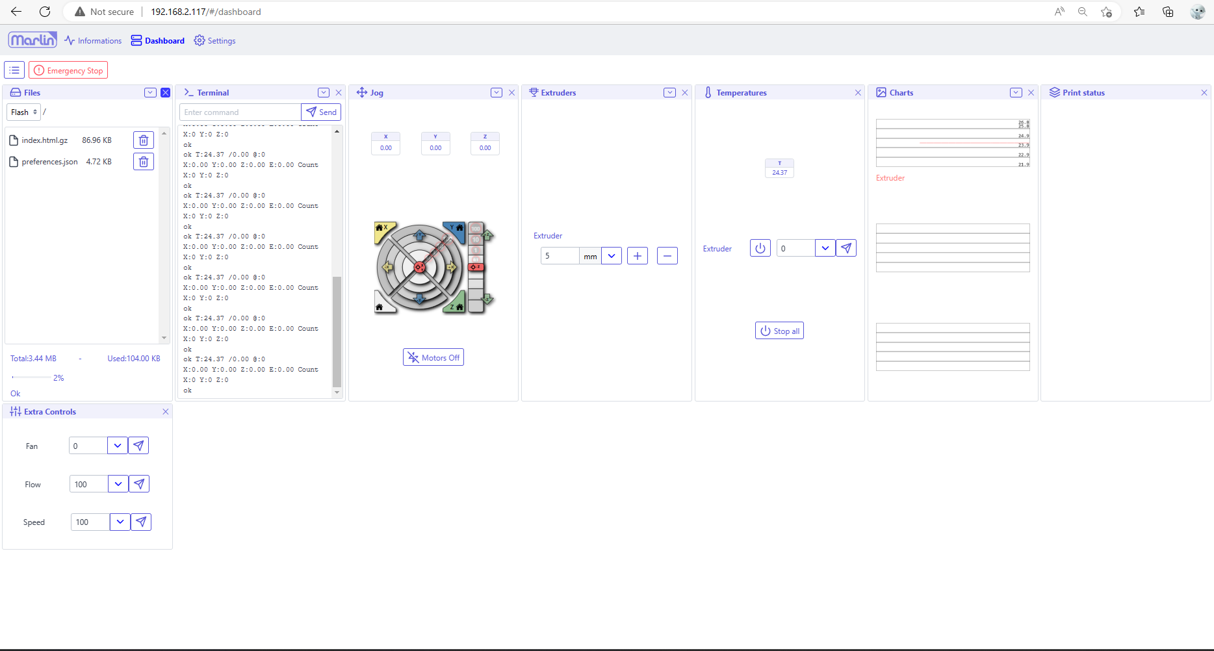Toggle the Extruder heater power button
The image size is (1214, 651).
tap(760, 248)
